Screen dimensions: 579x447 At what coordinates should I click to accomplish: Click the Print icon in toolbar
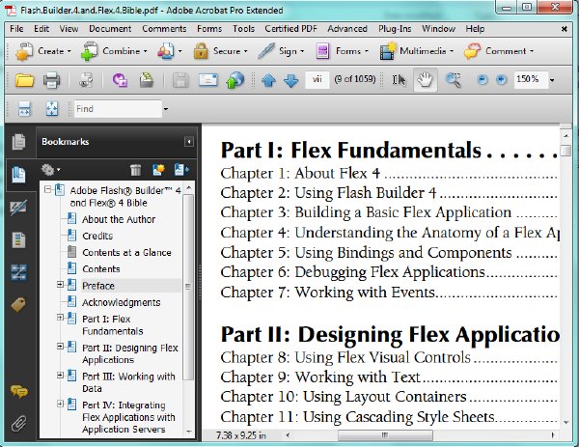coord(51,79)
